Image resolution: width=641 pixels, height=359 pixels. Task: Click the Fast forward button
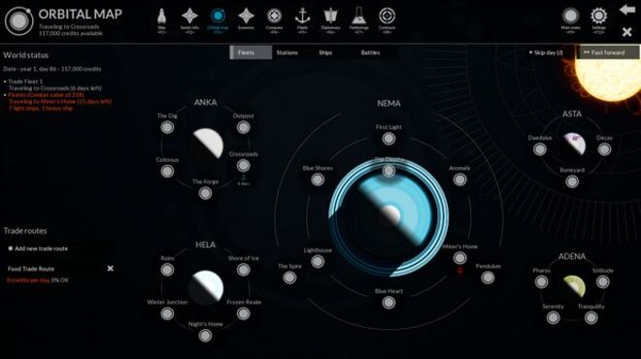(x=608, y=52)
